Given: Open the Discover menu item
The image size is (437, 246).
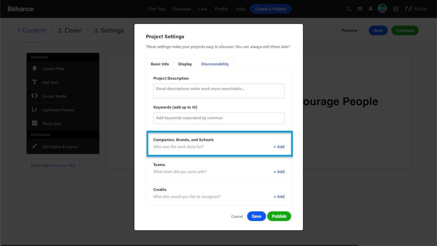Looking at the screenshot, I should tap(181, 9).
